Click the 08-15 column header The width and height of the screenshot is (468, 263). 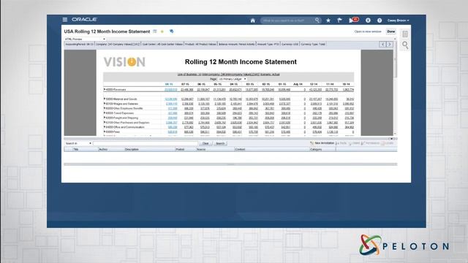point(169,85)
